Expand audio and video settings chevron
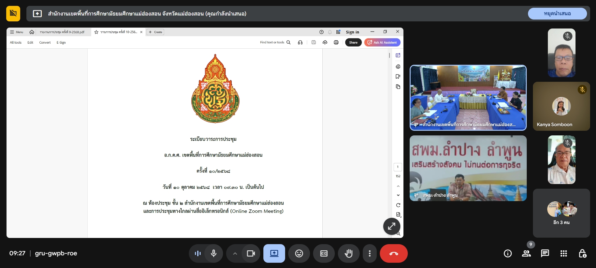This screenshot has width=596, height=268. pyautogui.click(x=235, y=253)
